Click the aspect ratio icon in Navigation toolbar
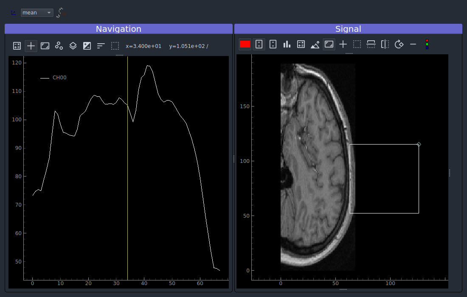The height and width of the screenshot is (297, 467). (45, 46)
